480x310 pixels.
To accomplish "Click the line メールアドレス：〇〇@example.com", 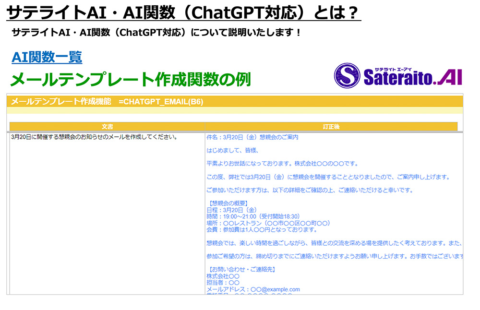I will click(x=253, y=289).
